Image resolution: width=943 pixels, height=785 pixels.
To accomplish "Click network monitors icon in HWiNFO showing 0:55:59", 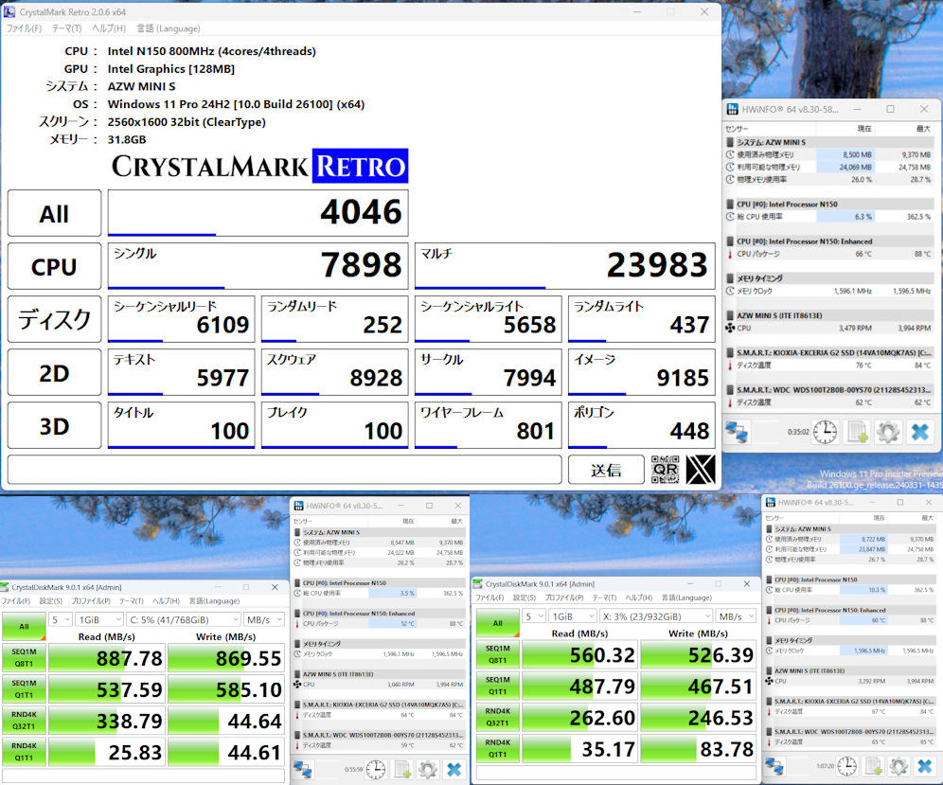I will pyautogui.click(x=303, y=769).
